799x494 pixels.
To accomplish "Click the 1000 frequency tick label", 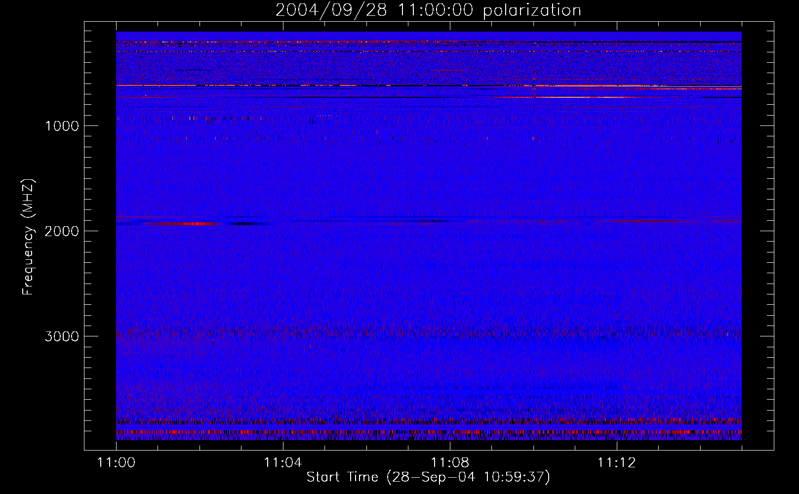I will (x=62, y=126).
